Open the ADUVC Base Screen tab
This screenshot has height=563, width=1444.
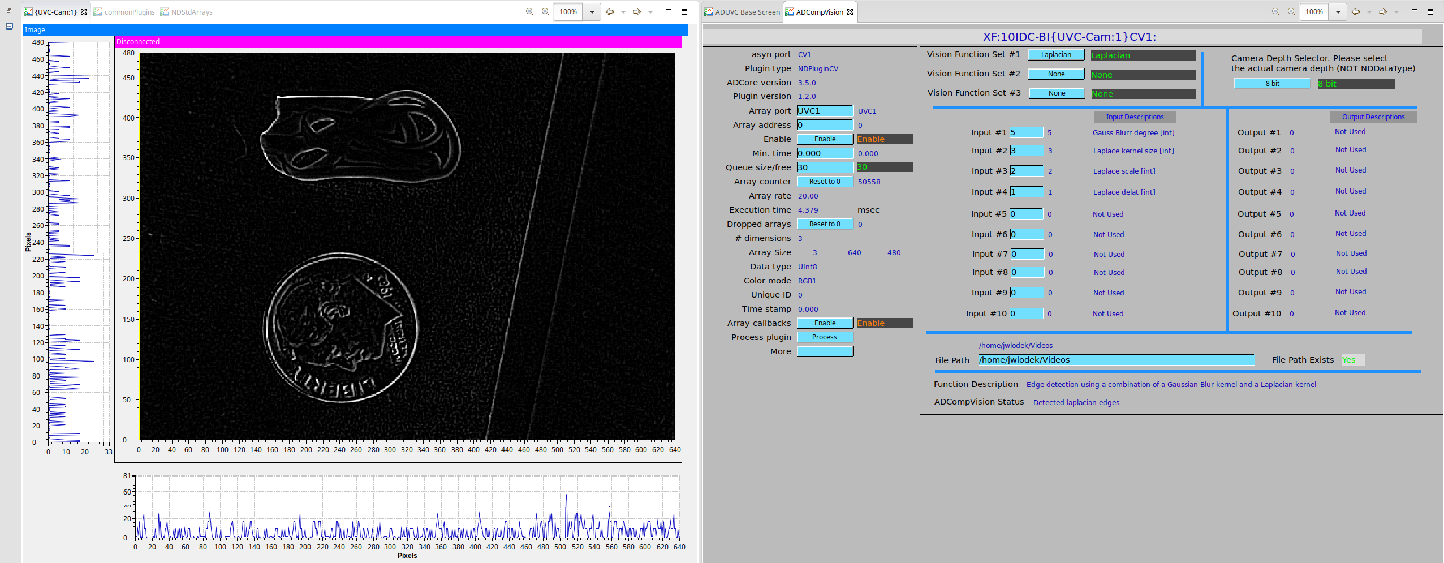click(x=742, y=12)
